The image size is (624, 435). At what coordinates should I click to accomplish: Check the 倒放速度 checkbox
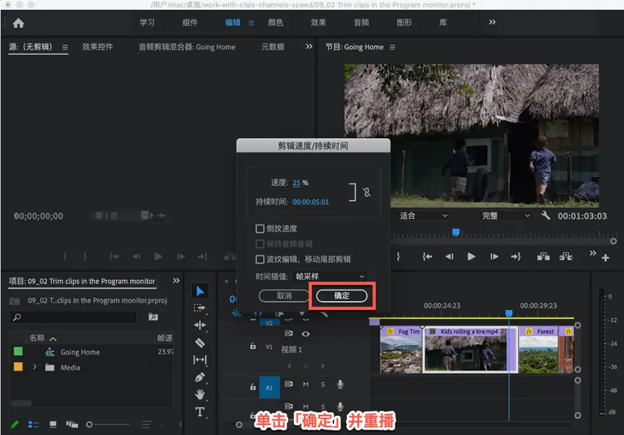(260, 228)
